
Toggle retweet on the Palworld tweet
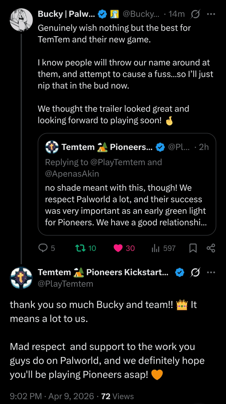82,248
